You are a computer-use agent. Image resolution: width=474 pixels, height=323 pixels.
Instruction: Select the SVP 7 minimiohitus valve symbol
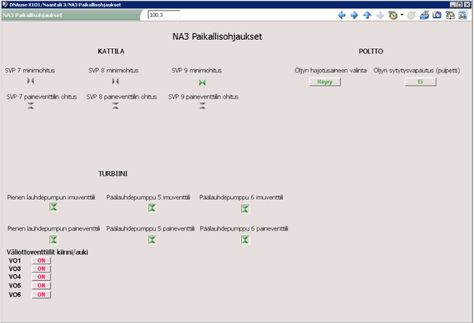click(31, 81)
